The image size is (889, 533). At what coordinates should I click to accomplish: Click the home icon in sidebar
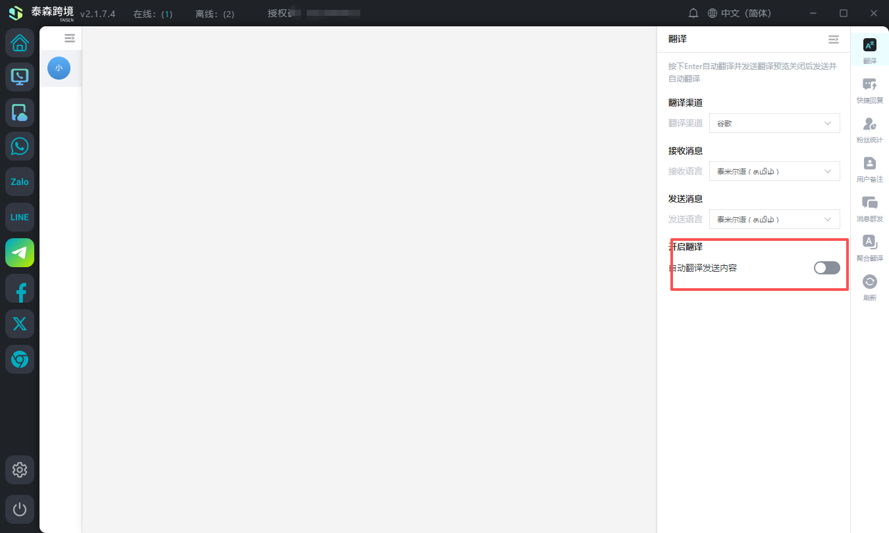20,43
